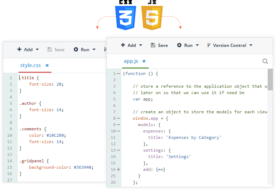The width and height of the screenshot is (276, 190).
Task: Click Version Control label
Action: click(230, 45)
